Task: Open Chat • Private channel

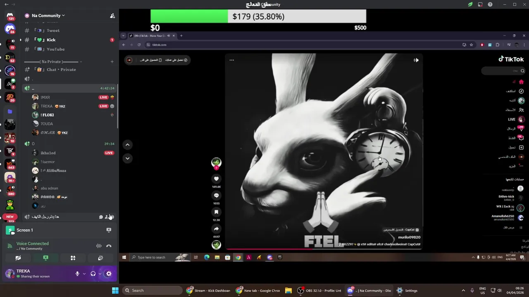Action: click(69, 69)
